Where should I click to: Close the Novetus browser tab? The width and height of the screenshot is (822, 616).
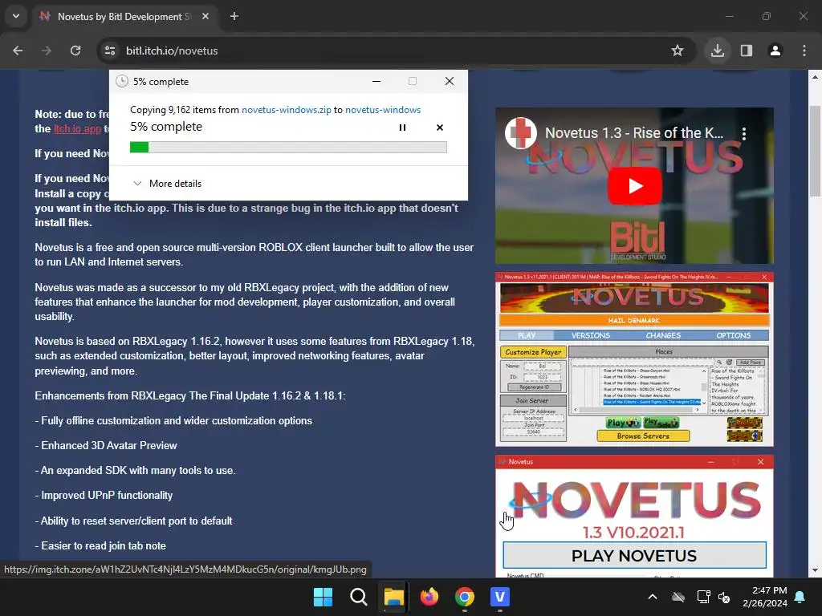pyautogui.click(x=205, y=16)
